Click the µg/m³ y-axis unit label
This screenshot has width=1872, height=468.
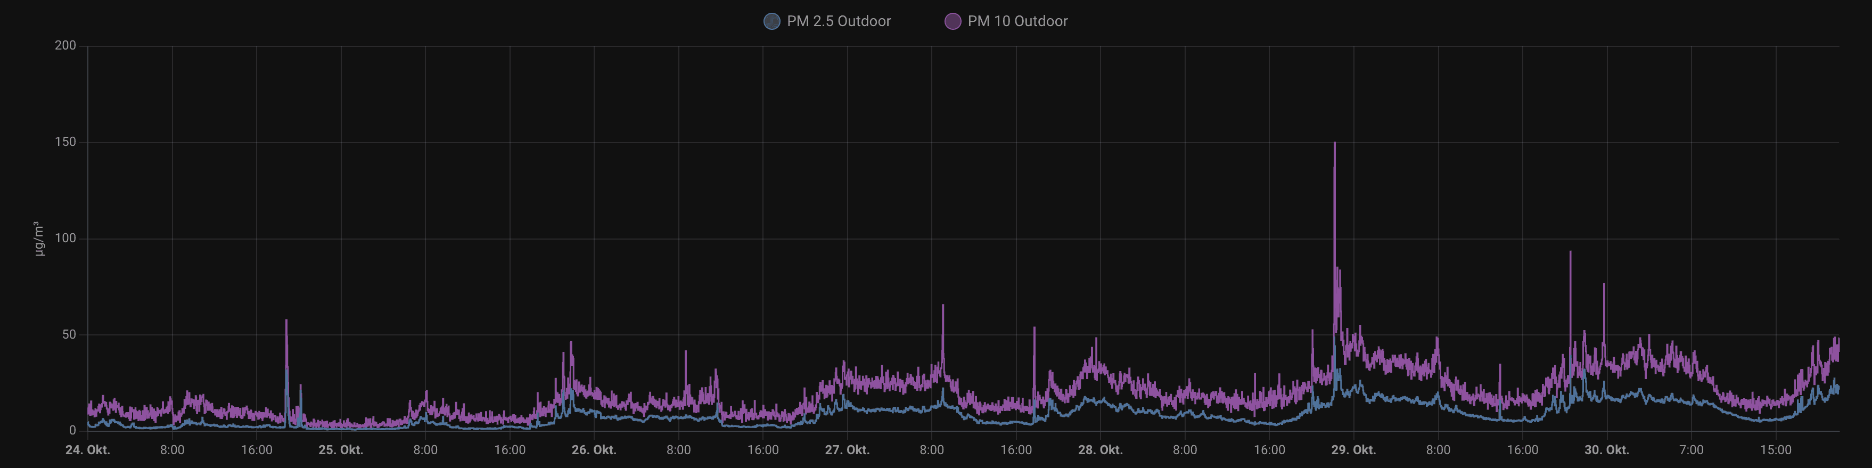click(38, 239)
